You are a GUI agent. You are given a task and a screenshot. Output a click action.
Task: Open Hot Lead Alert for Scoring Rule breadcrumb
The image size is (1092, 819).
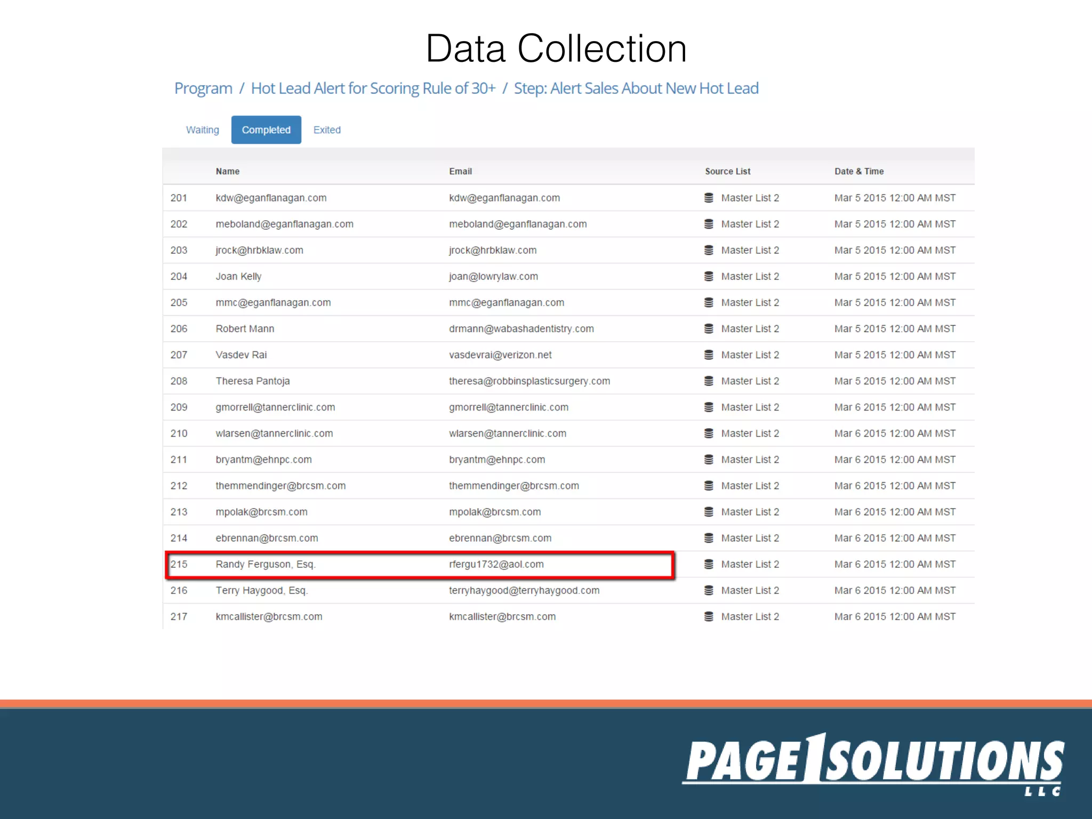373,89
